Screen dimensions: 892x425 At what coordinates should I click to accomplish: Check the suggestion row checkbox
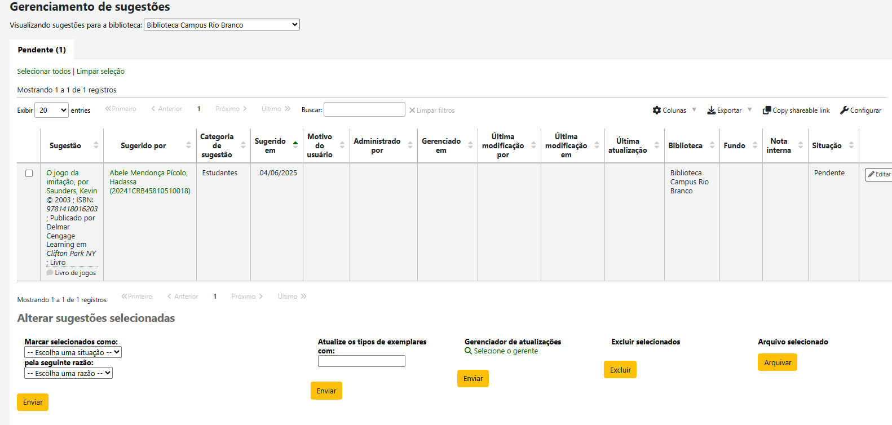click(x=29, y=174)
